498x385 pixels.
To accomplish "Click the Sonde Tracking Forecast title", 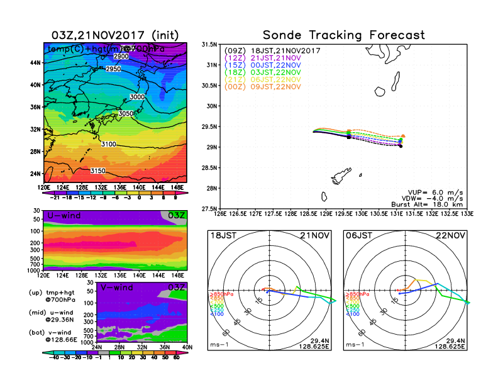I will click(x=343, y=35).
